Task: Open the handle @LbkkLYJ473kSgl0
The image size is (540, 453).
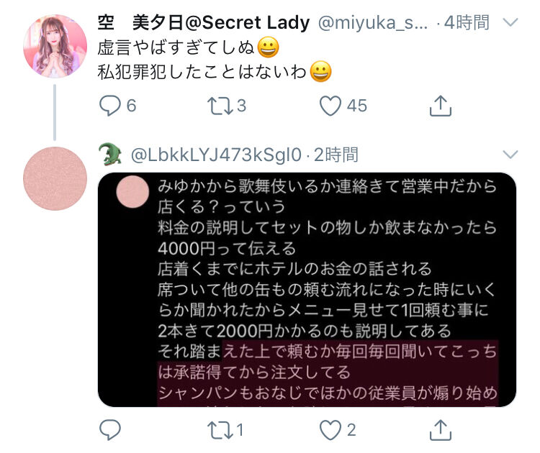Action: click(x=216, y=155)
